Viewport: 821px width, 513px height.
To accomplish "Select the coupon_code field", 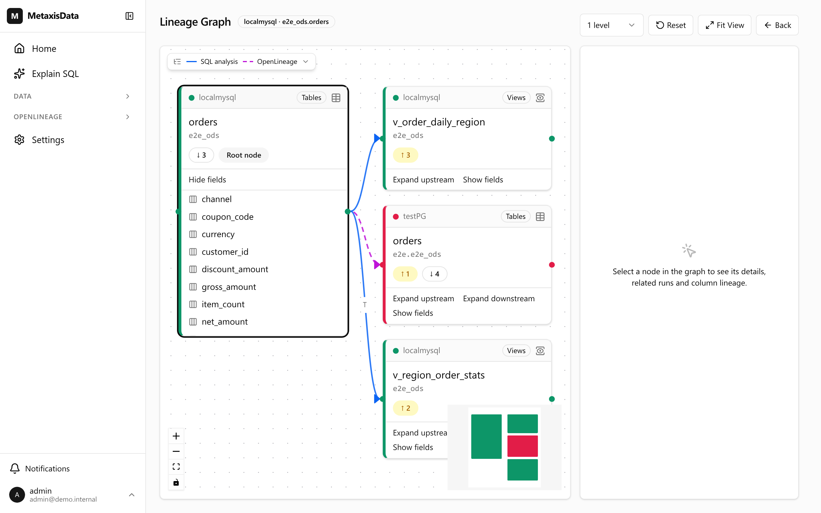I will click(265, 217).
